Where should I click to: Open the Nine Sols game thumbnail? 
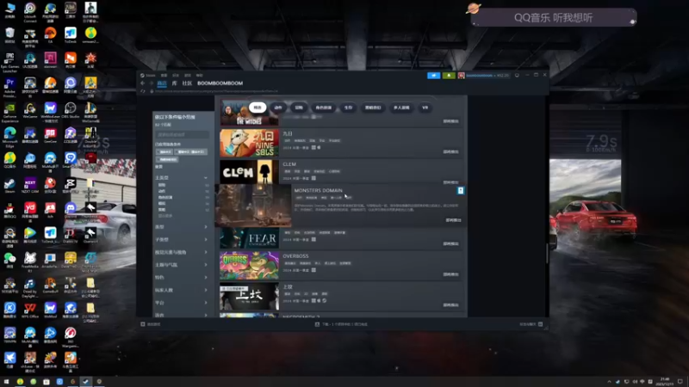(x=249, y=143)
